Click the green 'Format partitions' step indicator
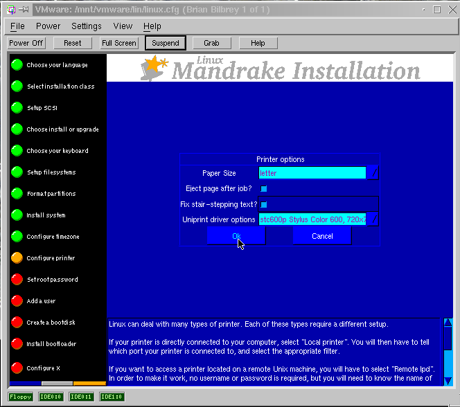This screenshot has height=407, width=460. [x=17, y=194]
